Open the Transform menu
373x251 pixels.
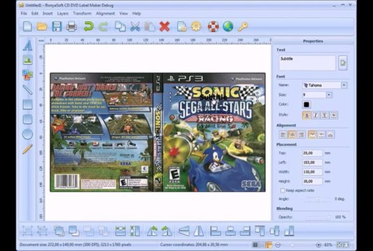(x=82, y=13)
